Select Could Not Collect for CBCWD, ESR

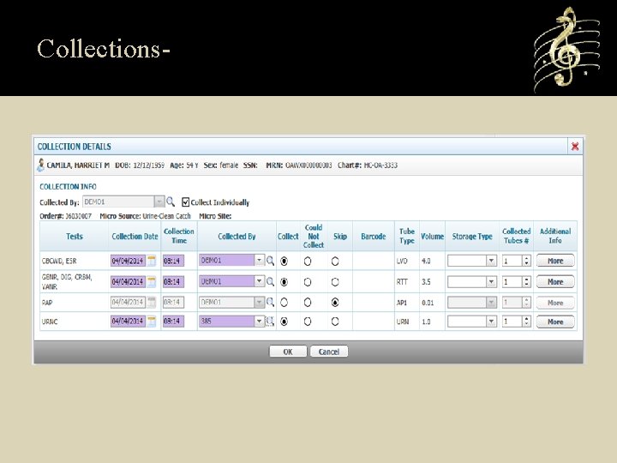click(308, 261)
